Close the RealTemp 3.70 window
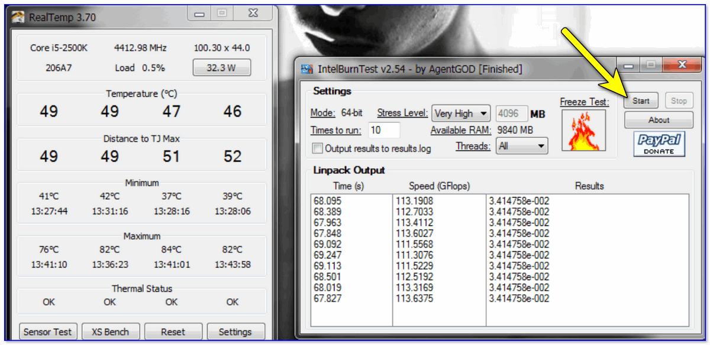The image size is (710, 345). point(253,12)
